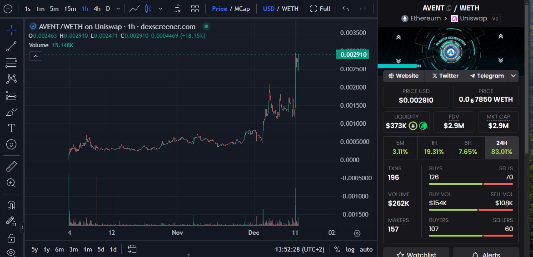
Task: Open chart settings gear icon
Action: pos(357,233)
